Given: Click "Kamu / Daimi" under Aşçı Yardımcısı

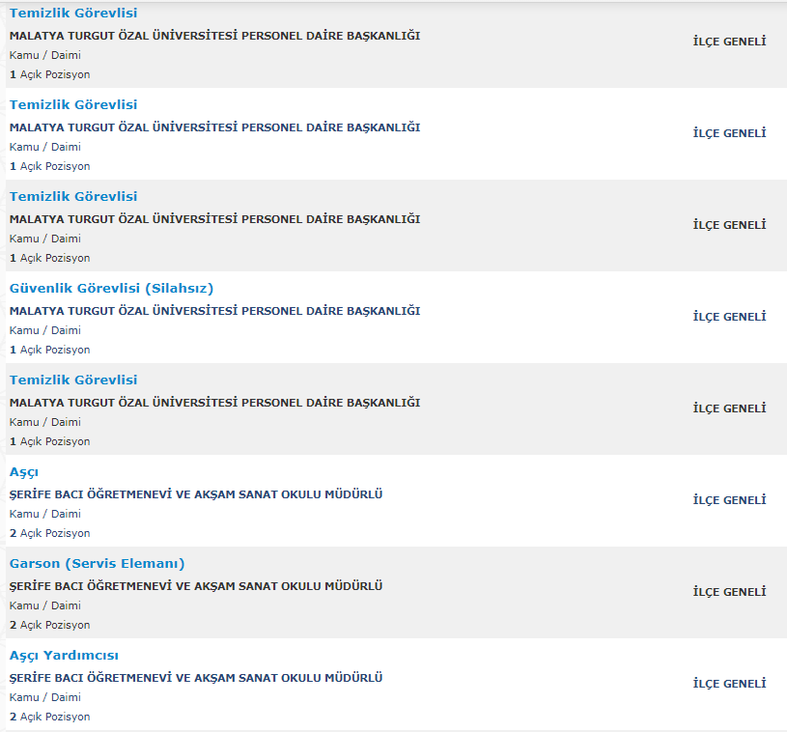Looking at the screenshot, I should [44, 697].
